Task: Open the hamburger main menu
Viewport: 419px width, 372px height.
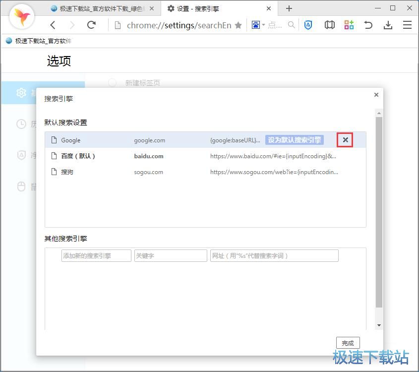Action: pyautogui.click(x=407, y=25)
